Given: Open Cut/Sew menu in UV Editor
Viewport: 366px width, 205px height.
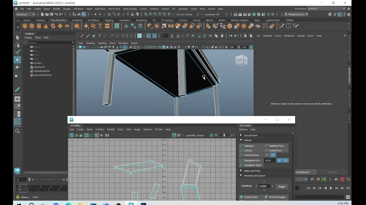Looking at the screenshot, I should pos(100,130).
